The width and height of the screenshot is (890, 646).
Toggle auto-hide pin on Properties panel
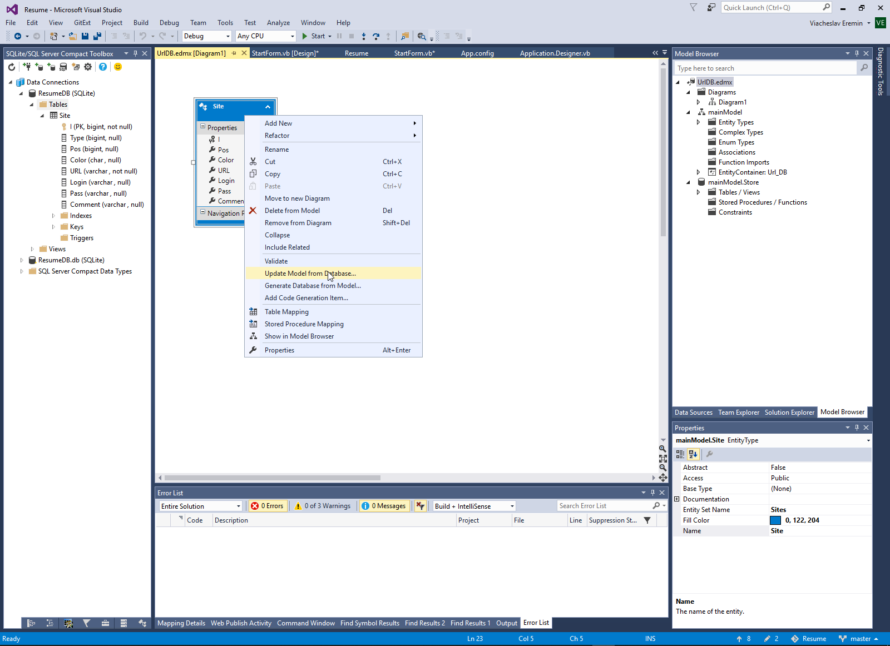857,428
